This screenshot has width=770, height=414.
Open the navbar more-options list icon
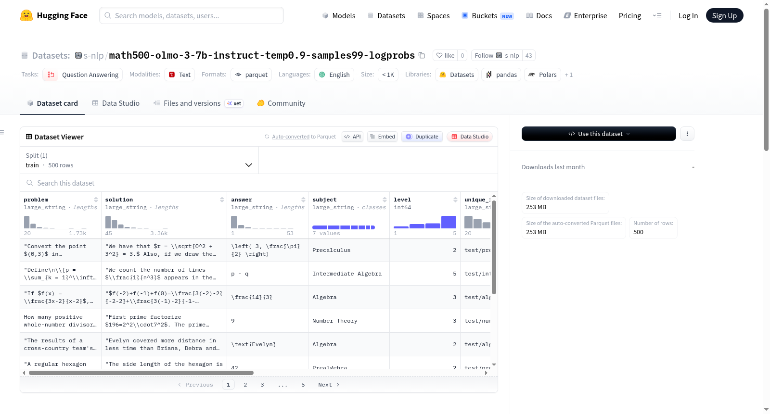pyautogui.click(x=657, y=15)
